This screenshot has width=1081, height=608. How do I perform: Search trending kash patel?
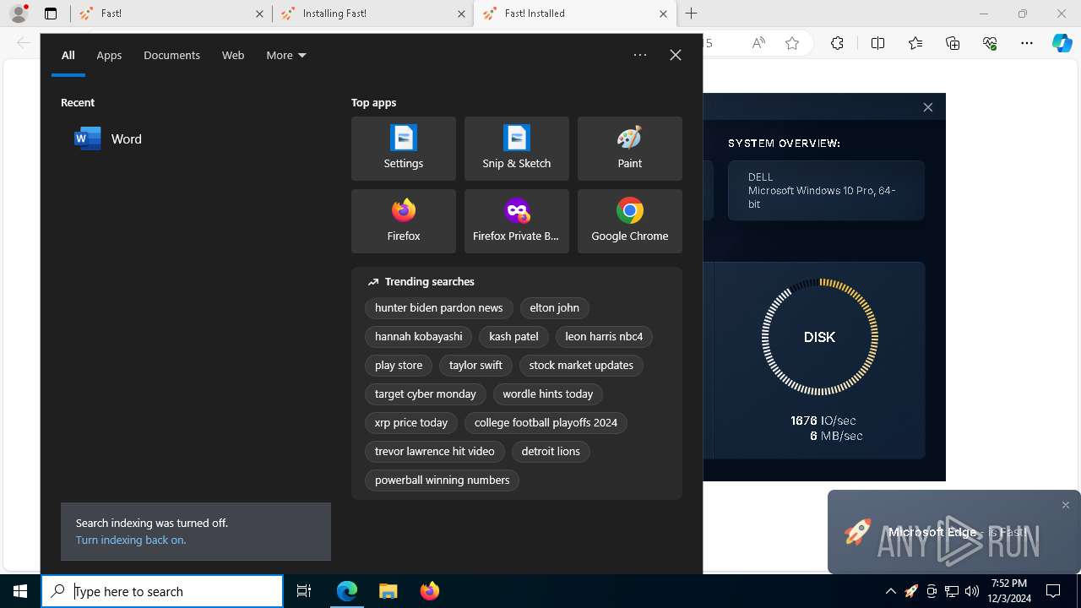pyautogui.click(x=513, y=337)
